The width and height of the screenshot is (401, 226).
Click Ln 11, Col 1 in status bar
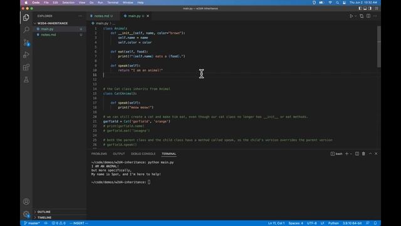pos(276,223)
